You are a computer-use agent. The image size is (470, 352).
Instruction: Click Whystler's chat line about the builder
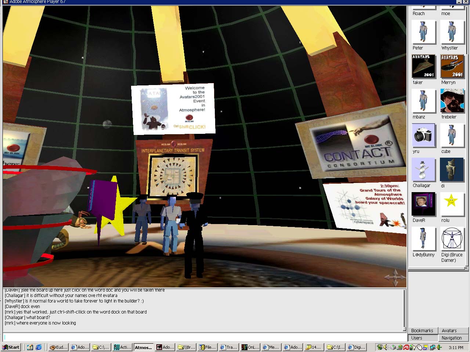pos(74,301)
